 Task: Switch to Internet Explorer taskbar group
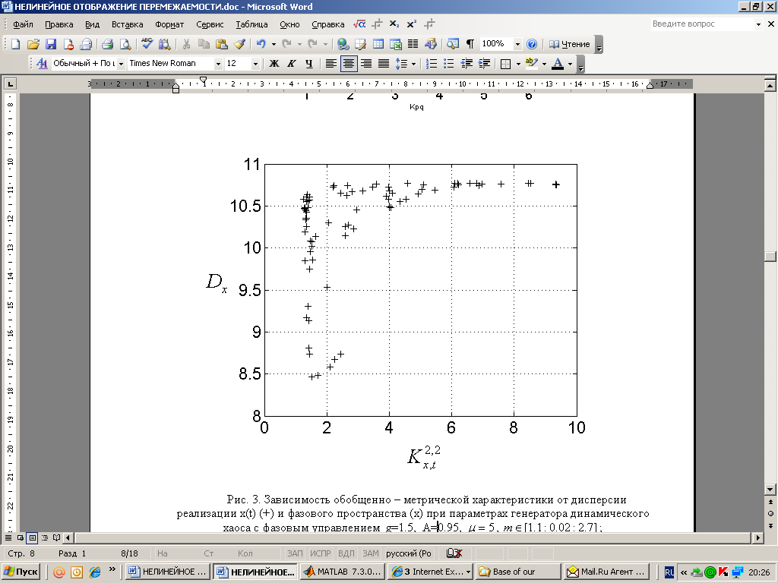[430, 572]
